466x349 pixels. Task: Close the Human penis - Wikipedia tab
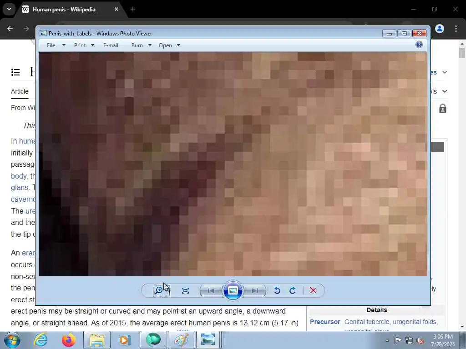click(116, 9)
